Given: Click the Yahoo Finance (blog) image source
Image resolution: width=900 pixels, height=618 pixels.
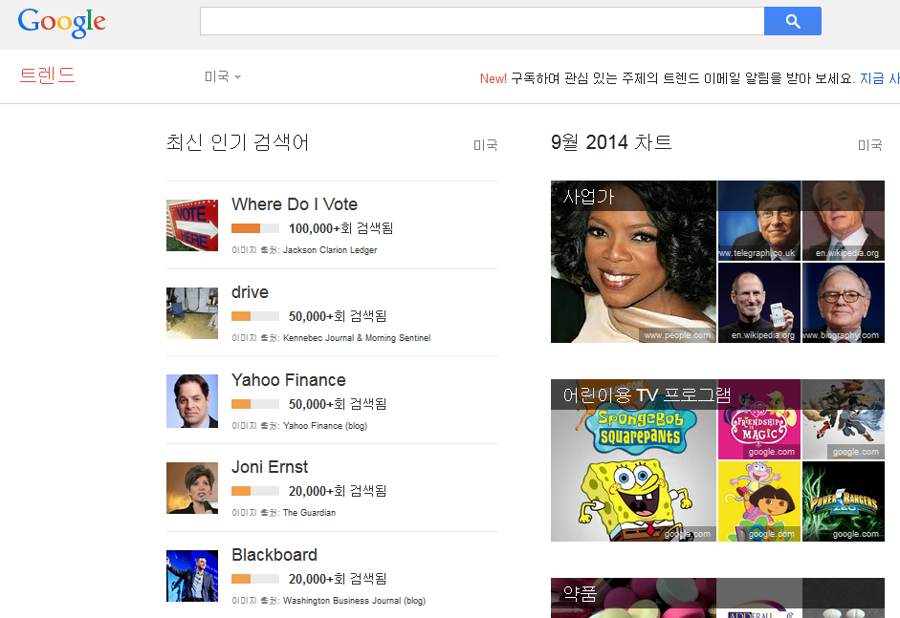Looking at the screenshot, I should click(325, 425).
